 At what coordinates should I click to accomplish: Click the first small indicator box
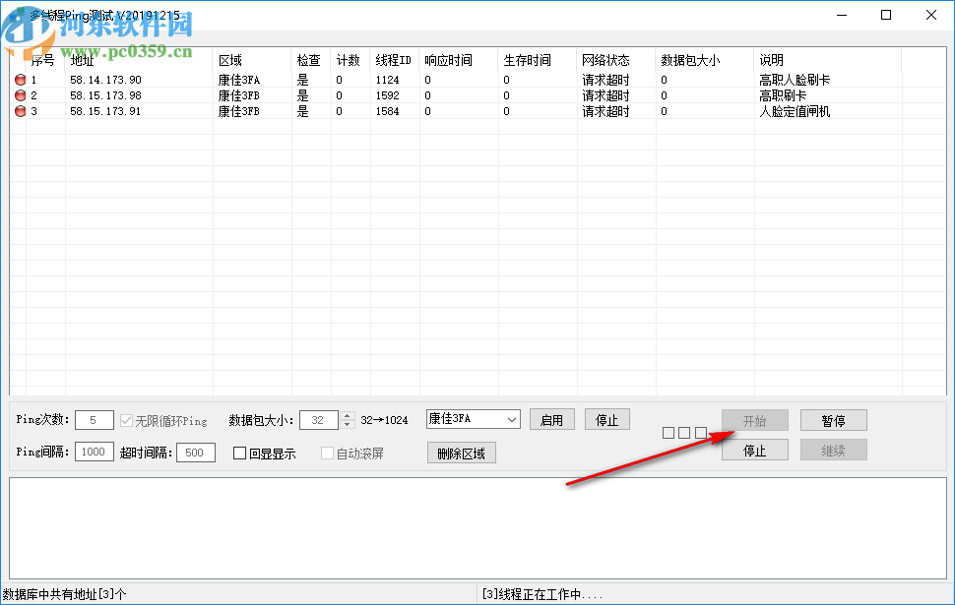pyautogui.click(x=668, y=433)
